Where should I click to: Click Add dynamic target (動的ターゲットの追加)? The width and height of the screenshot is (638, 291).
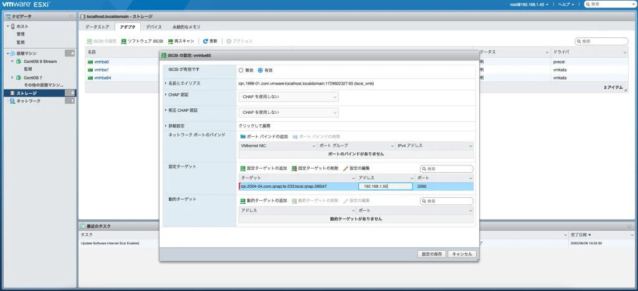[x=264, y=201]
